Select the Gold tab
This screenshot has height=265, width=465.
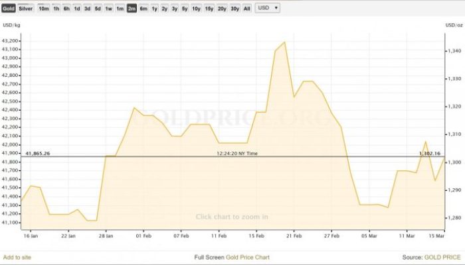click(9, 8)
